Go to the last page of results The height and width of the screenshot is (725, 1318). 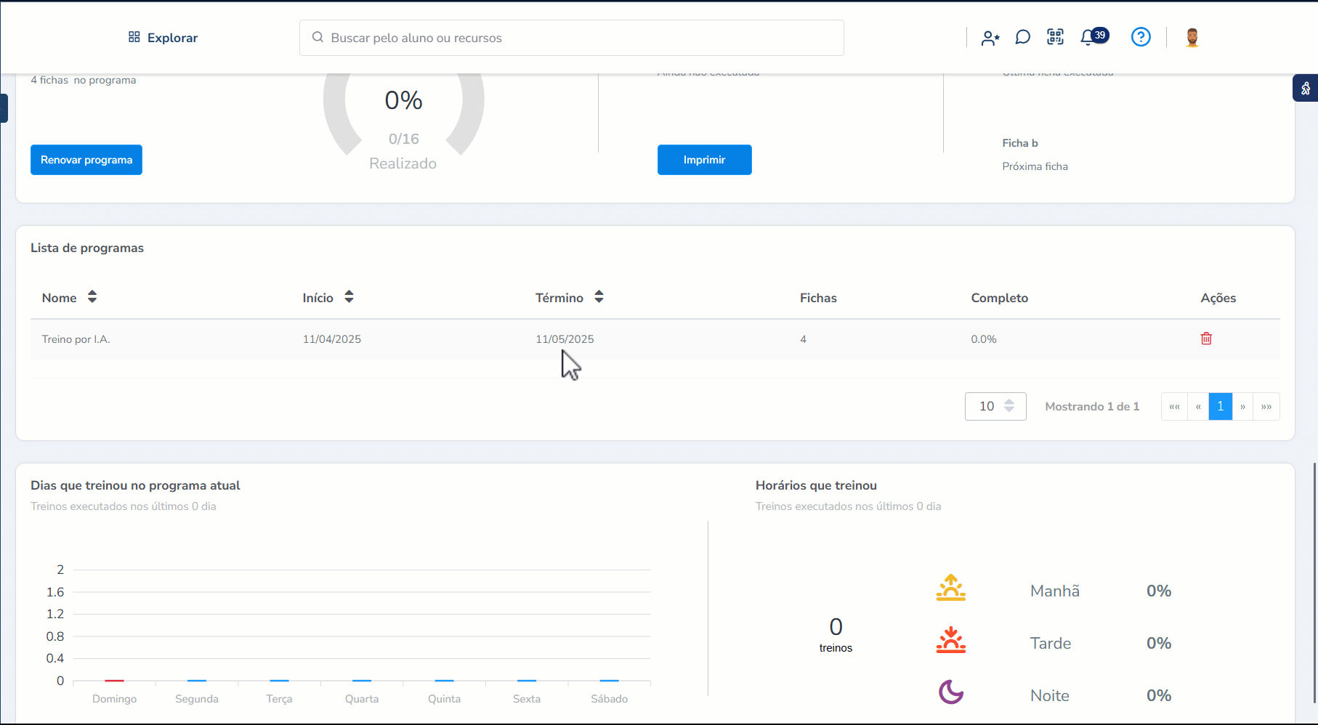[x=1266, y=407]
